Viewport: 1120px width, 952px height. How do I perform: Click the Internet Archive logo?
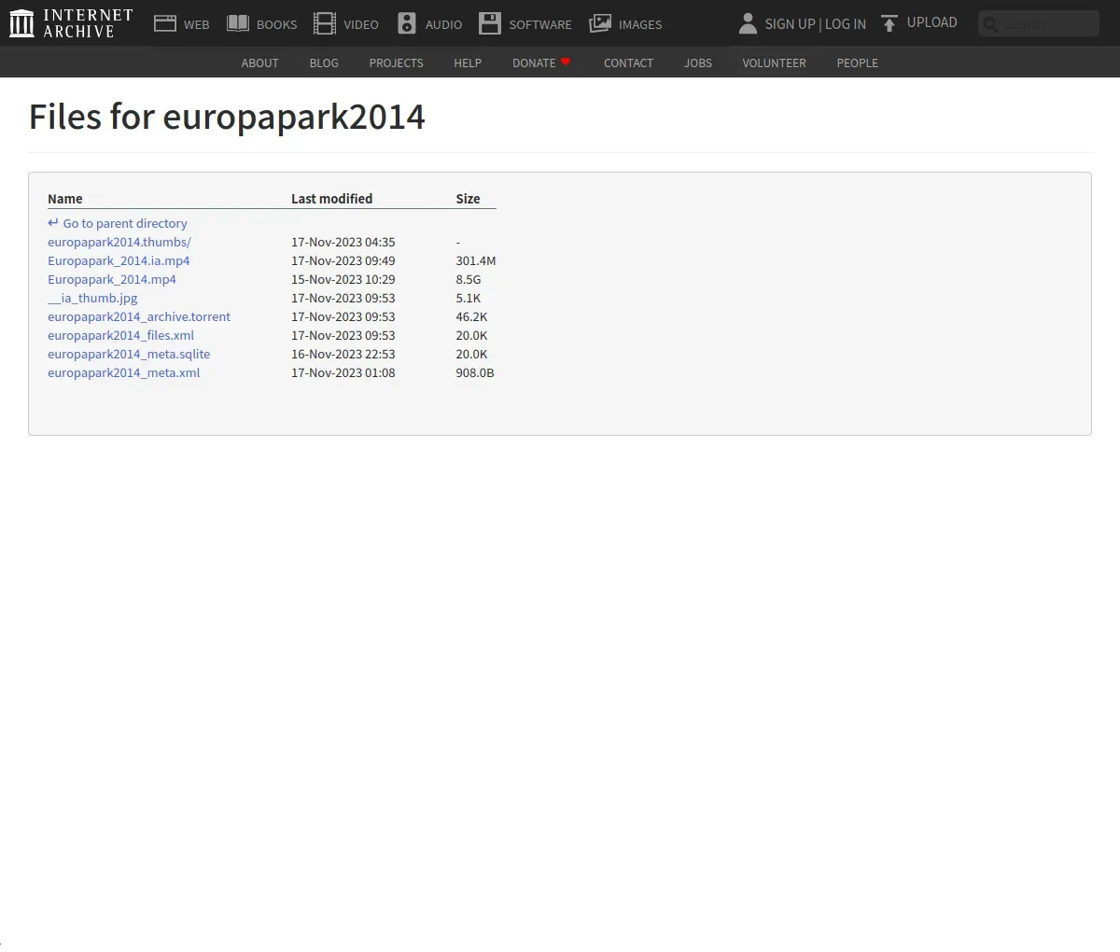71,23
